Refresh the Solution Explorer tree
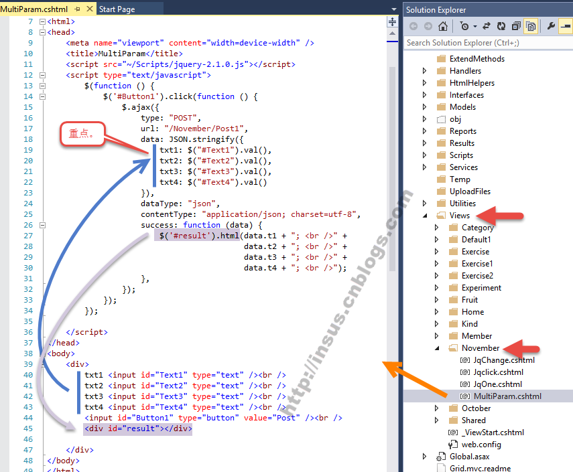This screenshot has width=573, height=472. coord(501,26)
